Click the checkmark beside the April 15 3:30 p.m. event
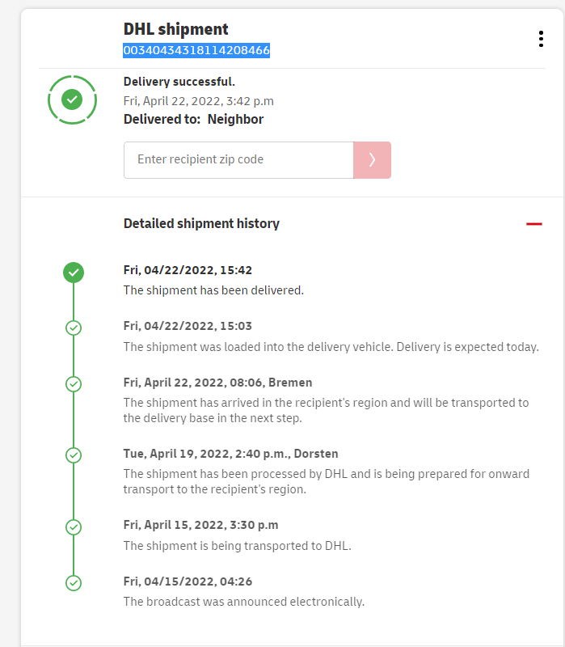The width and height of the screenshot is (565, 647). tap(74, 526)
